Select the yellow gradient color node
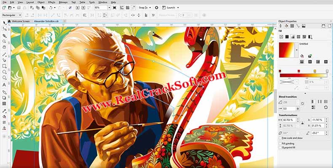This screenshot has width=333, height=168. click(x=315, y=71)
